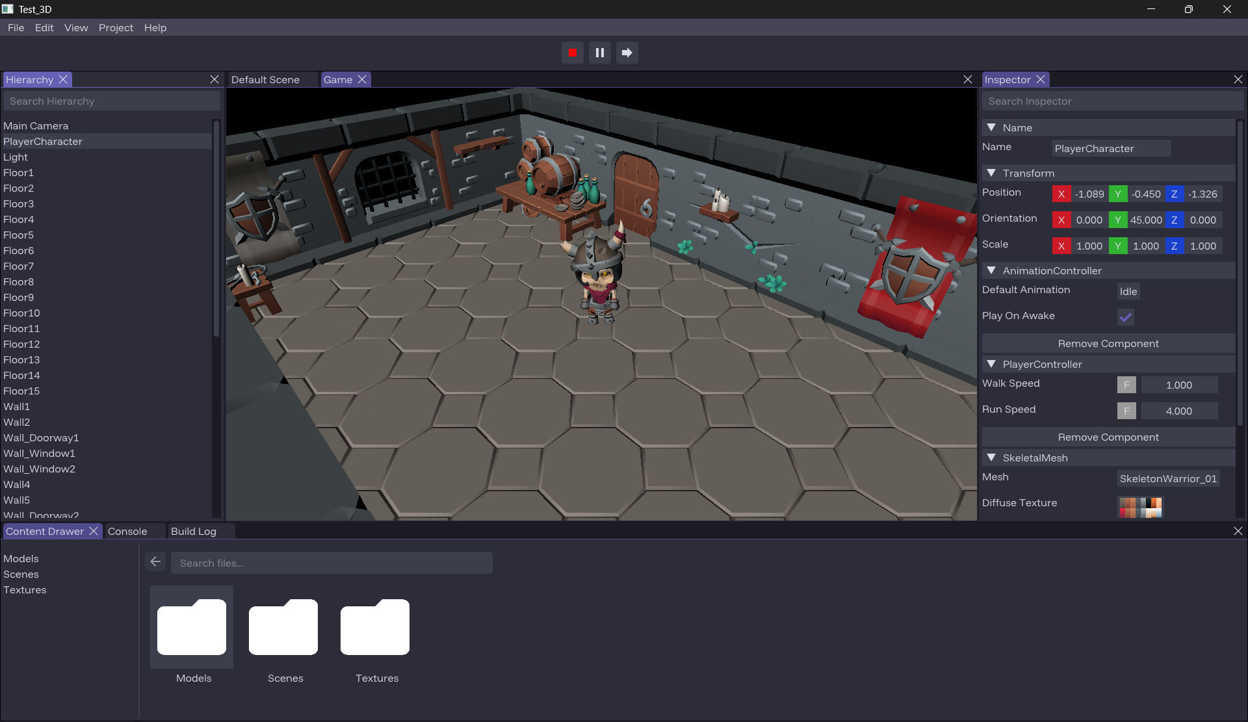Remove the AnimationController component
Image resolution: width=1248 pixels, height=722 pixels.
pyautogui.click(x=1108, y=343)
